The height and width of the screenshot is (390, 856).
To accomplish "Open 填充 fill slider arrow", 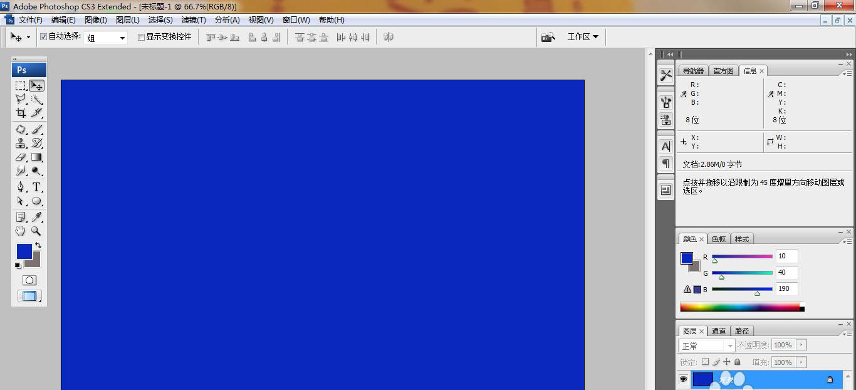I will pos(801,362).
